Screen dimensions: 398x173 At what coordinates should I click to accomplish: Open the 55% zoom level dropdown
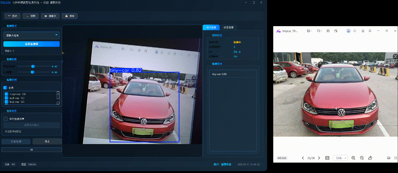point(340,158)
